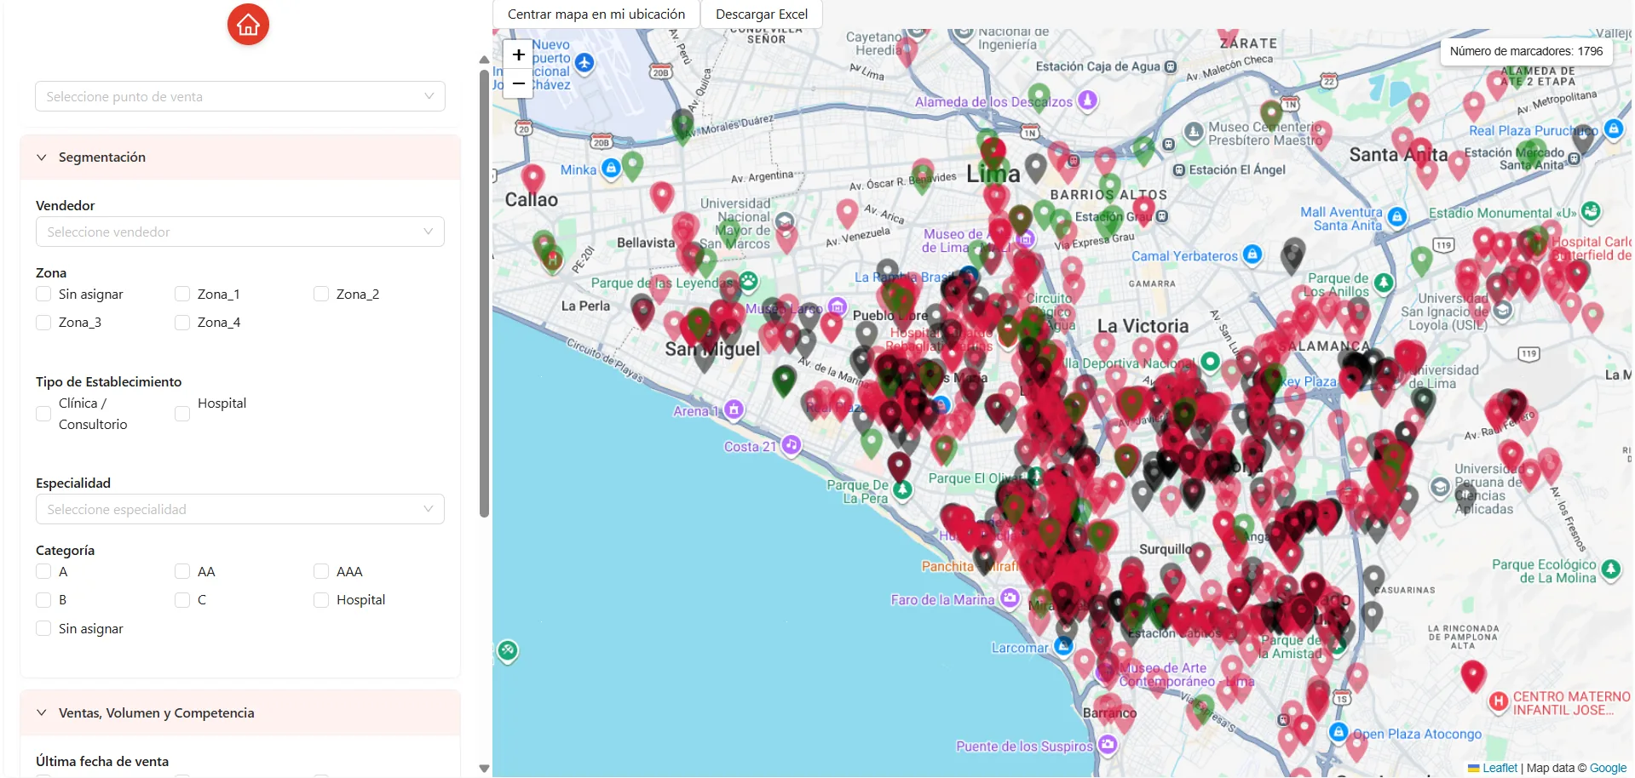
Task: Click the Faro de la Marina icon
Action: (x=1010, y=598)
